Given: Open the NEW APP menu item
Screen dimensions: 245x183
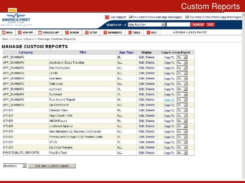Looking at the screenshot, I should (26, 33).
